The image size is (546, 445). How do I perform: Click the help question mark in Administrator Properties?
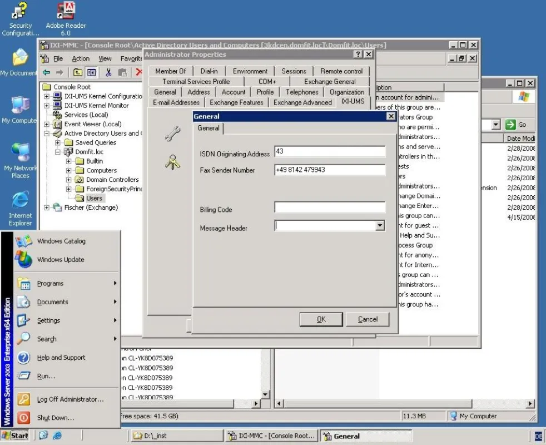click(358, 55)
